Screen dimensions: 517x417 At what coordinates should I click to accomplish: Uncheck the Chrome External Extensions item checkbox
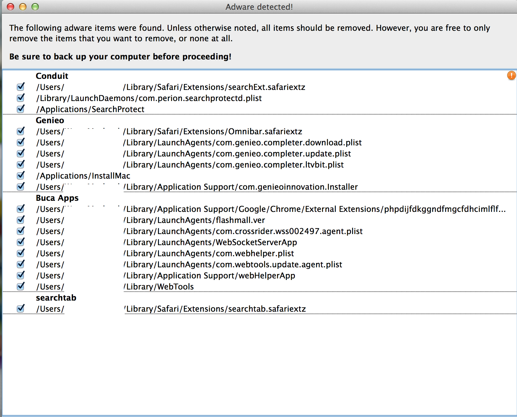pos(21,209)
